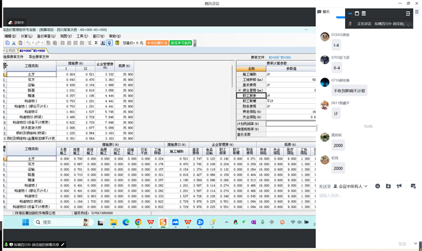Click the Windows taskbar search box
422x251 pixels.
(x=63, y=222)
